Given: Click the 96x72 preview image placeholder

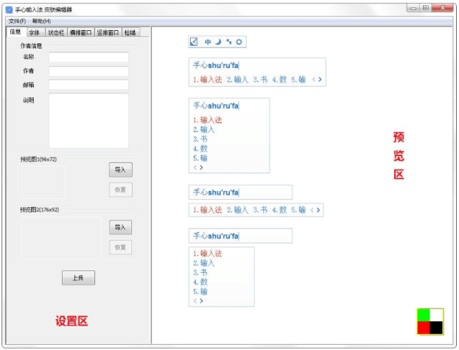Looking at the screenshot, I should tap(43, 182).
